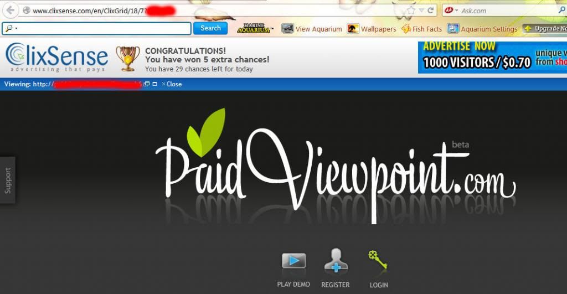567x294 pixels.
Task: Click the 'CONGRATULATIONS!' heading text
Action: [x=185, y=50]
